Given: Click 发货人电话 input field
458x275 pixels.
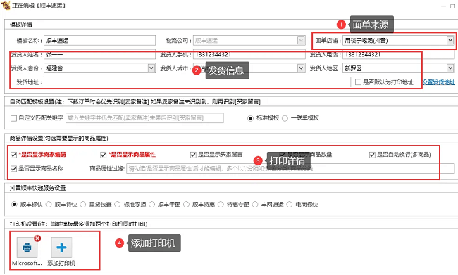Looking at the screenshot, I should [x=399, y=55].
